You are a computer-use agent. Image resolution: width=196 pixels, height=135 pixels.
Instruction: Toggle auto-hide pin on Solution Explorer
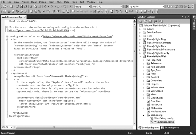click(x=185, y=17)
